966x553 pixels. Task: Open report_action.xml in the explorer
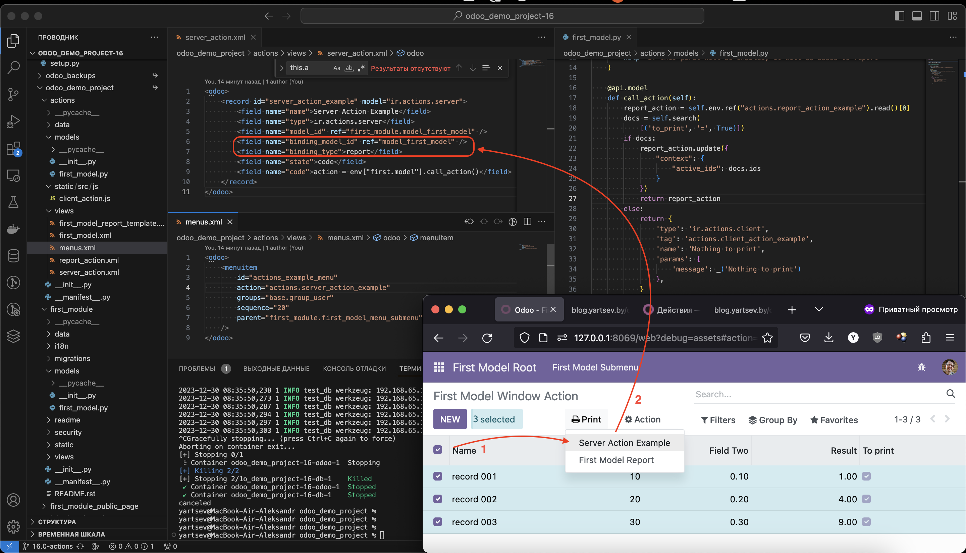pos(89,260)
